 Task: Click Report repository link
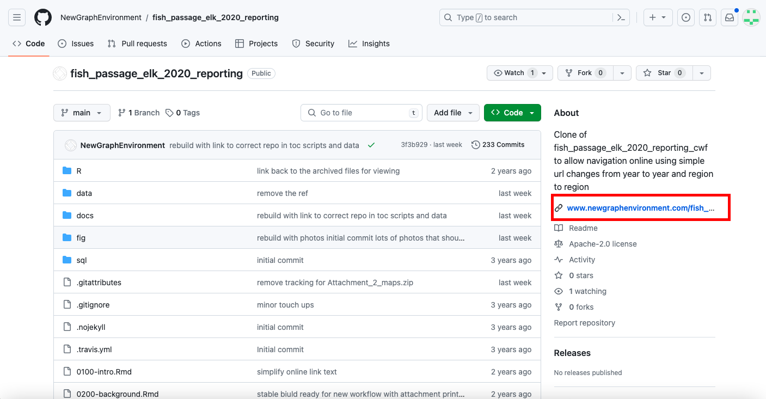(584, 323)
